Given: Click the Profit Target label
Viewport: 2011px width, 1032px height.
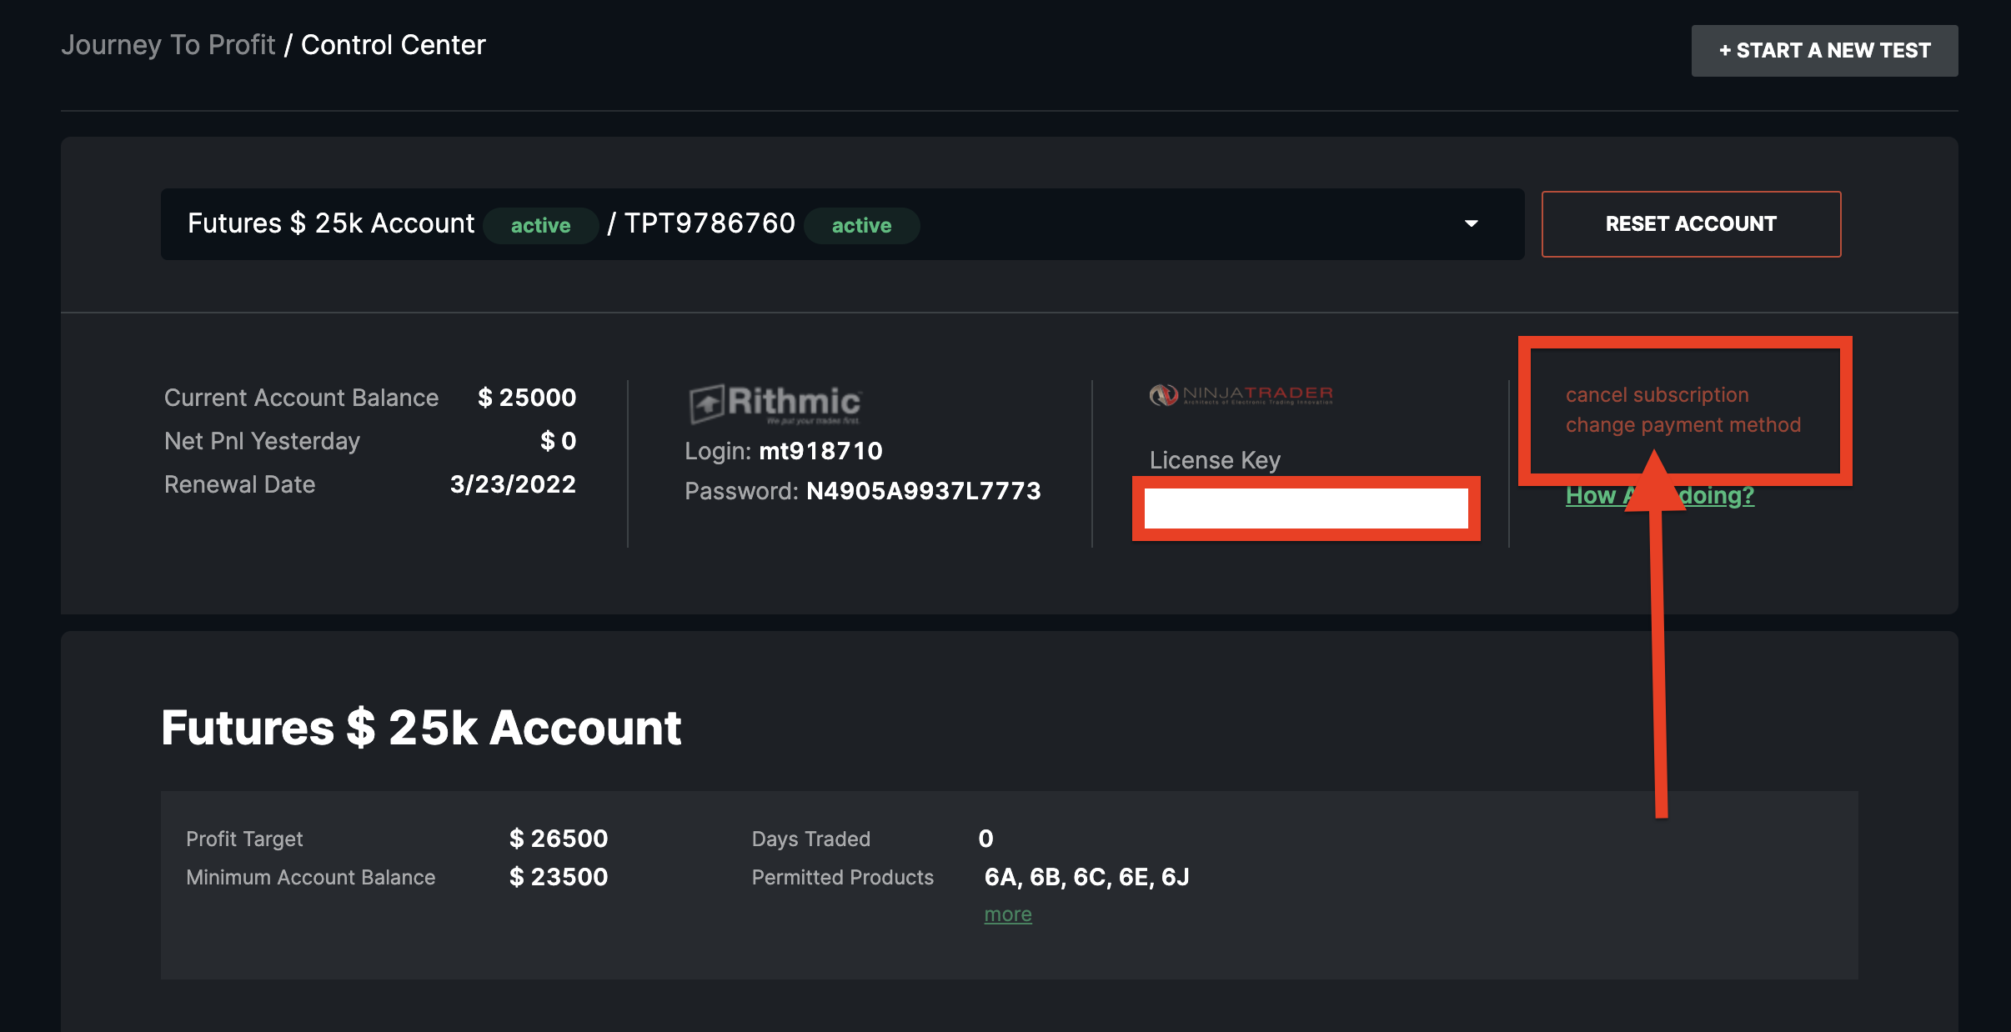Looking at the screenshot, I should pos(244,839).
